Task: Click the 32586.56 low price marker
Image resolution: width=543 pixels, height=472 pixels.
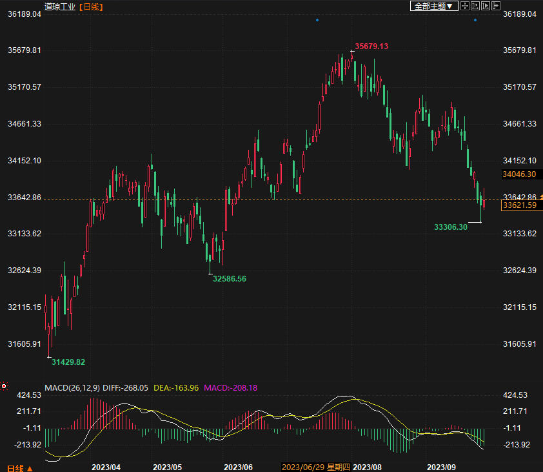Action: 230,279
